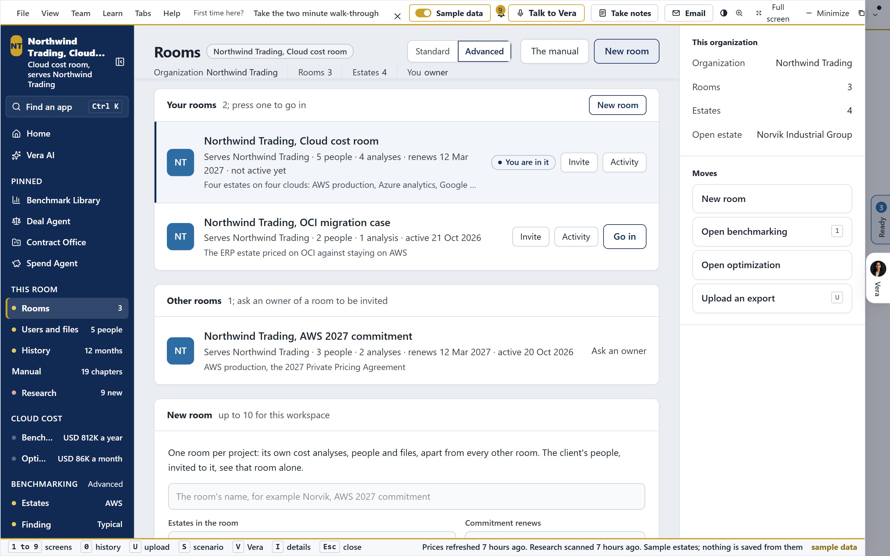The image size is (890, 556).
Task: Open the Find an app search box
Action: (x=67, y=107)
